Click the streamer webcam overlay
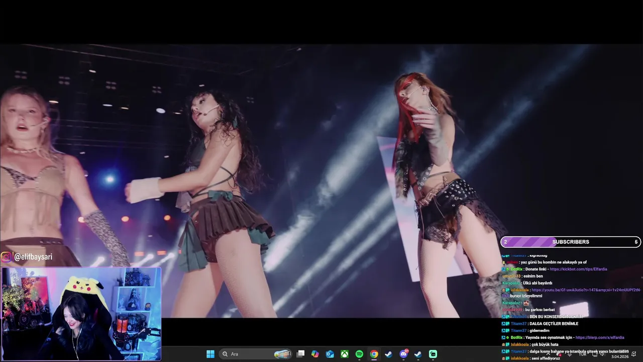This screenshot has height=362, width=643. (80, 314)
